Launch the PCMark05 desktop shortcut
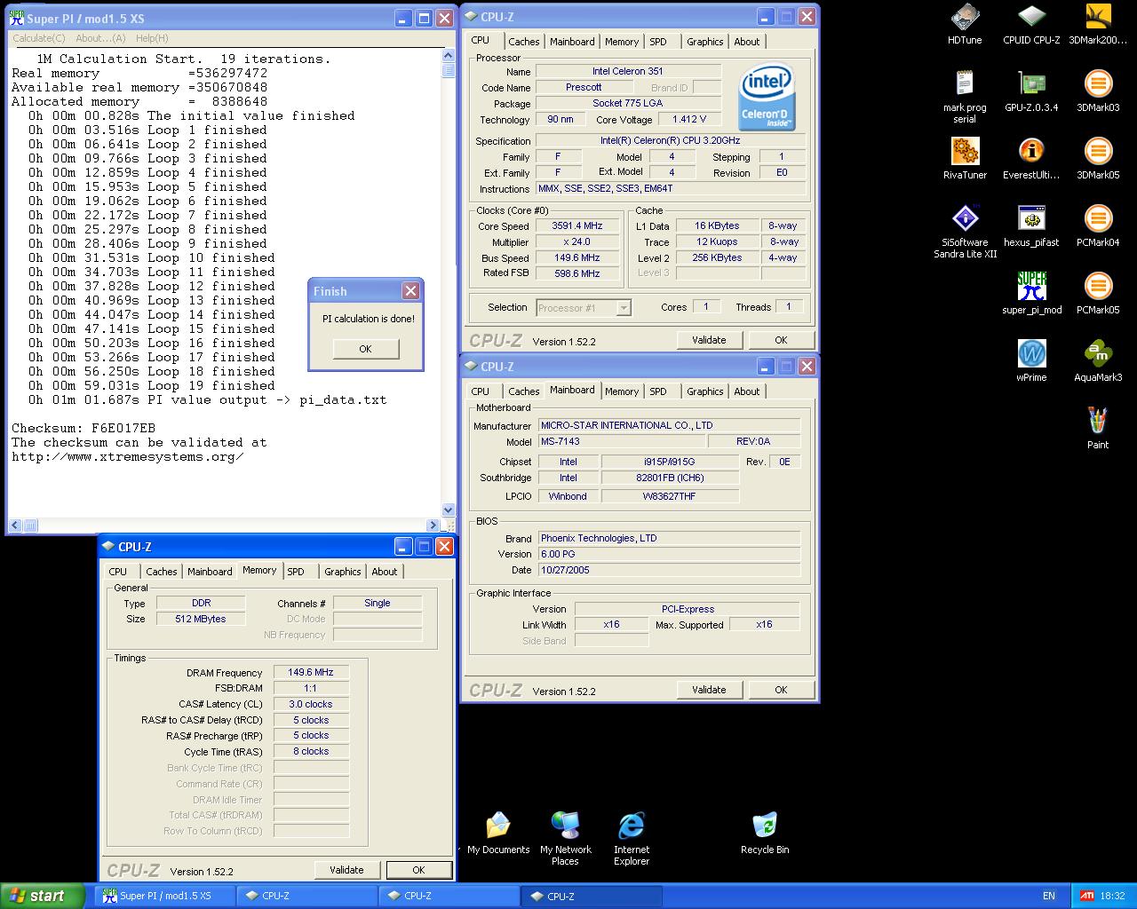Viewport: 1137px width, 909px height. pyautogui.click(x=1098, y=294)
